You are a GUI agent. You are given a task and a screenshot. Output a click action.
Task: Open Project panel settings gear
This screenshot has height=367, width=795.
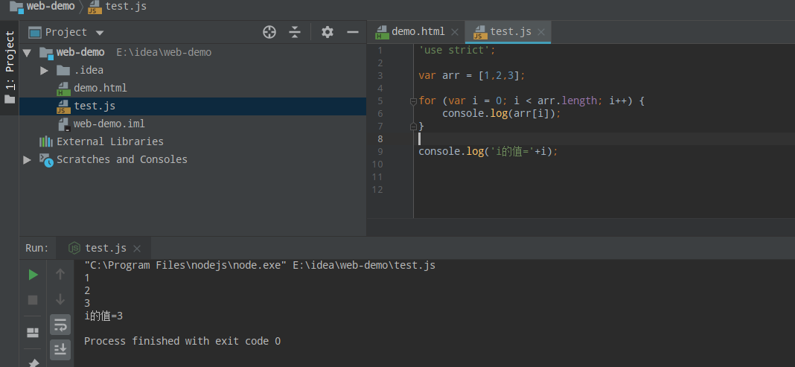(328, 33)
